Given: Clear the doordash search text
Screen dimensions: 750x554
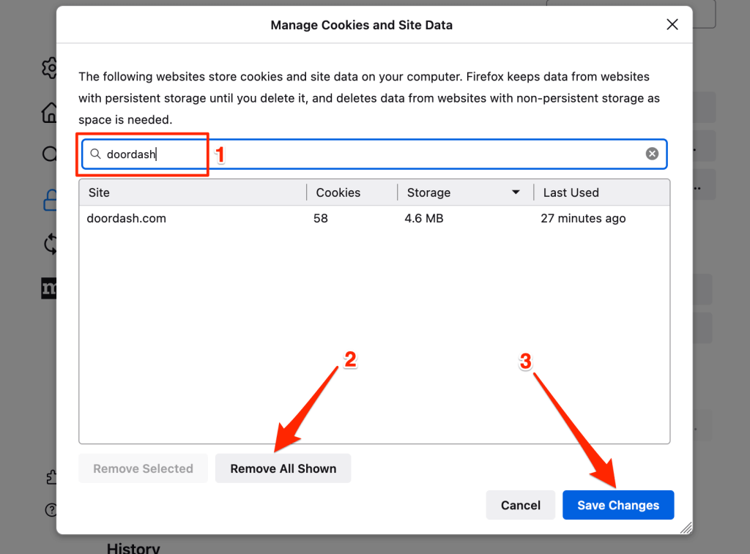Looking at the screenshot, I should [652, 154].
